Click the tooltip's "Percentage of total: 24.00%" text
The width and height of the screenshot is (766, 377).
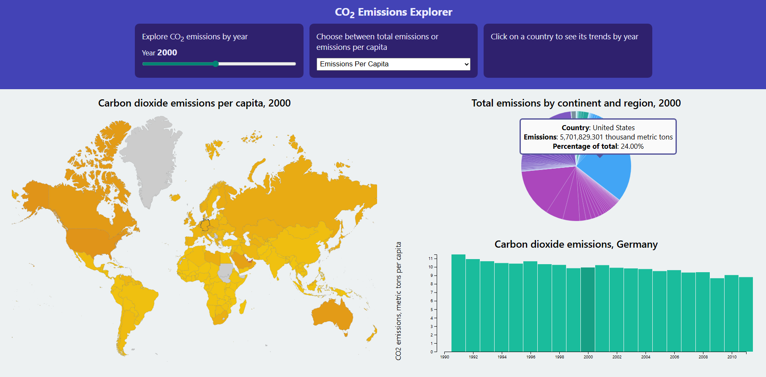click(x=598, y=146)
